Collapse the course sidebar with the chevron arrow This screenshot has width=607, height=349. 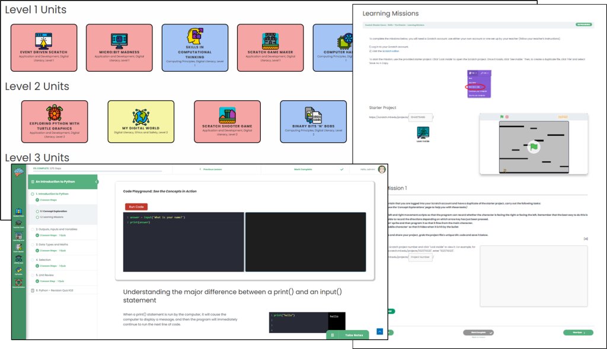(96, 181)
